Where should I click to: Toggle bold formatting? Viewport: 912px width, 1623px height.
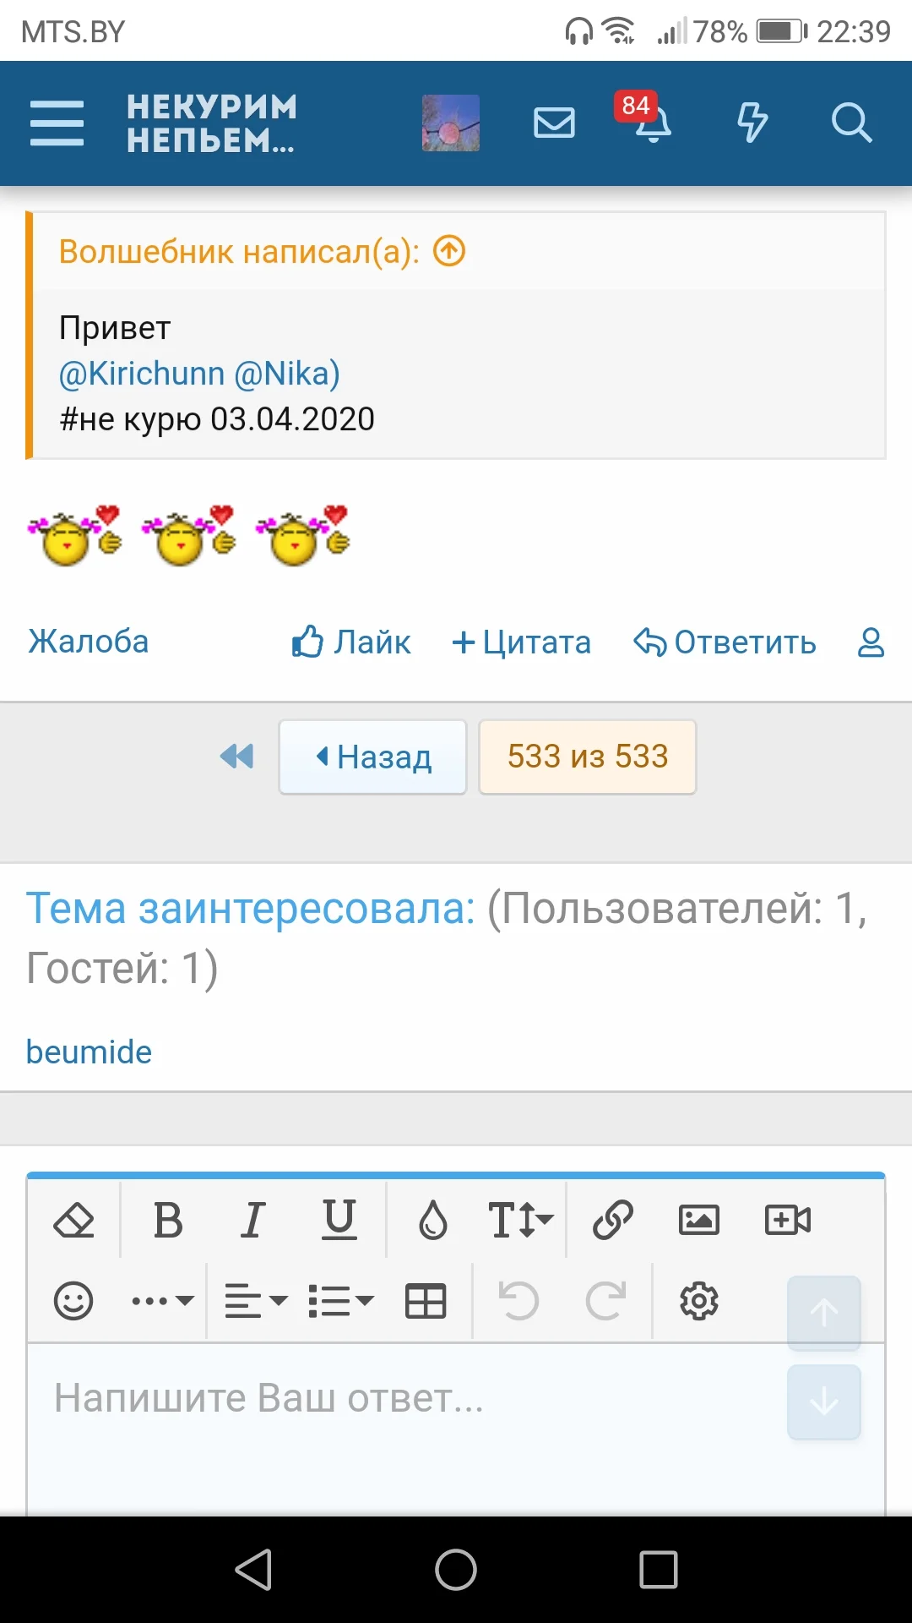(167, 1218)
